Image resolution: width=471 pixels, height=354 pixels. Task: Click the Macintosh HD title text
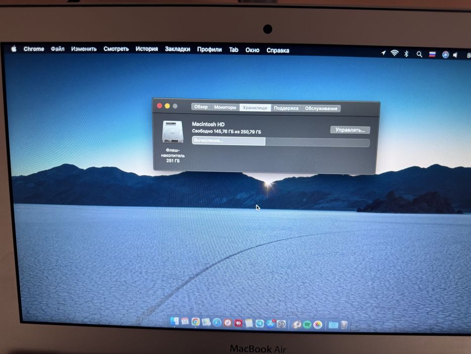(x=208, y=124)
